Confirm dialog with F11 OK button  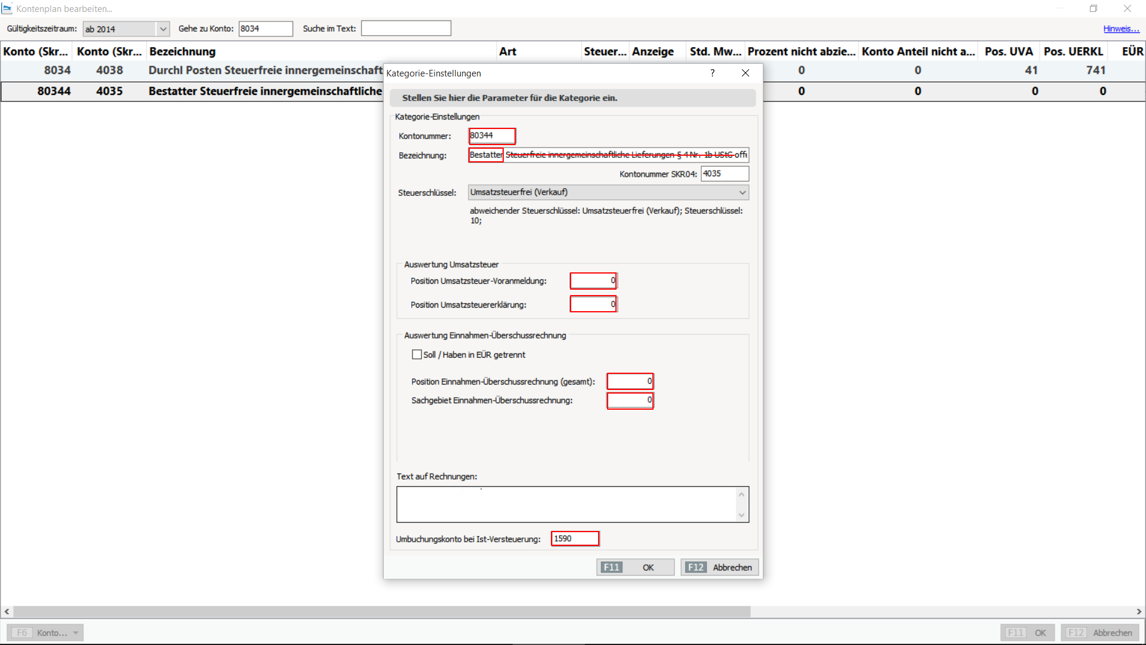(635, 567)
